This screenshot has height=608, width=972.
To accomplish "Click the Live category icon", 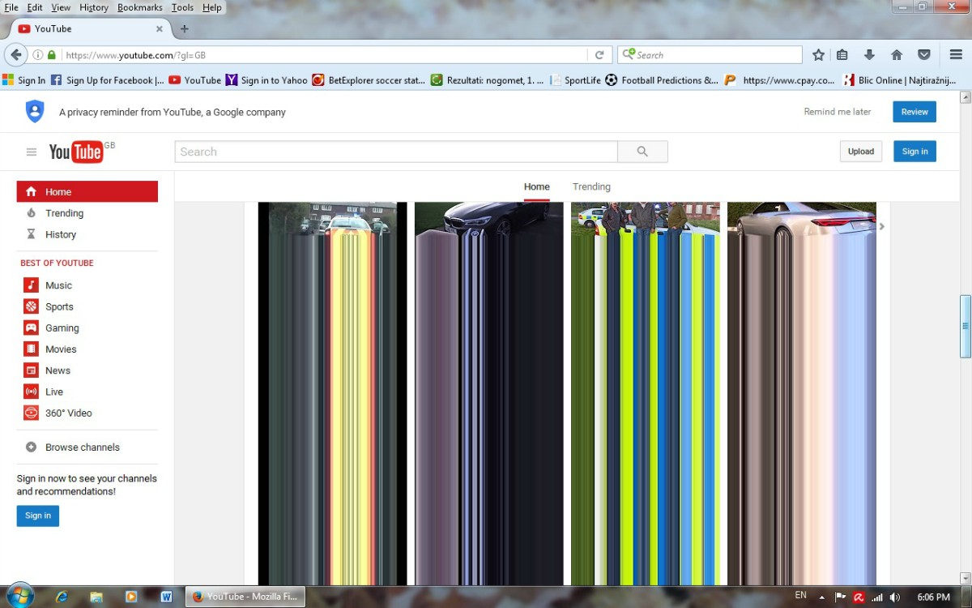I will point(31,392).
